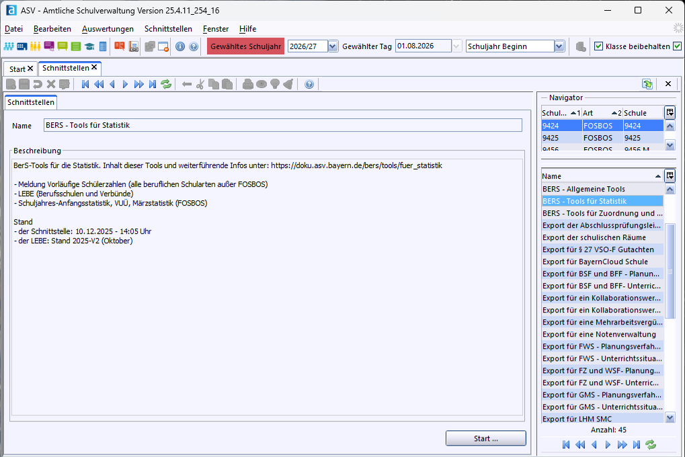Jump to first record in record toolbar
Image resolution: width=685 pixels, height=457 pixels.
pyautogui.click(x=85, y=84)
